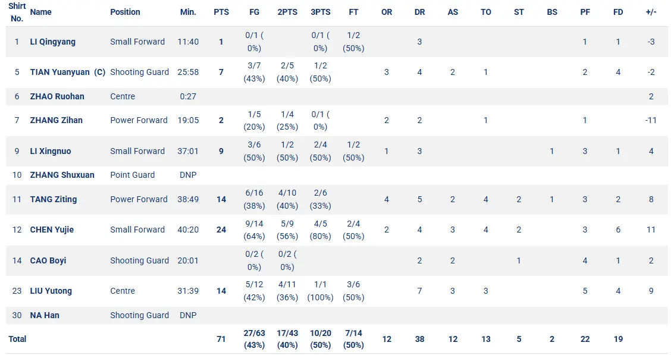The width and height of the screenshot is (671, 355).
Task: Select the Position column header
Action: pos(125,12)
